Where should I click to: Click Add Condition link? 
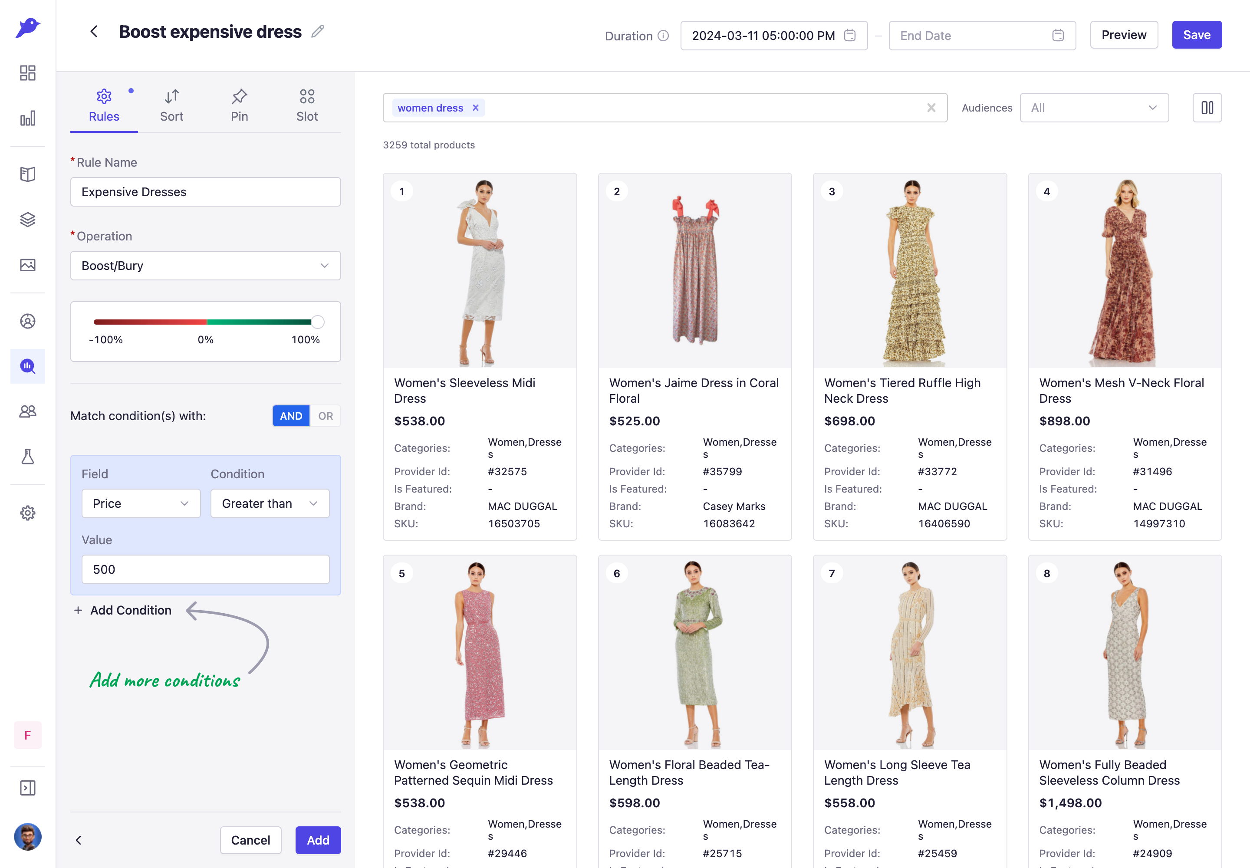click(131, 610)
